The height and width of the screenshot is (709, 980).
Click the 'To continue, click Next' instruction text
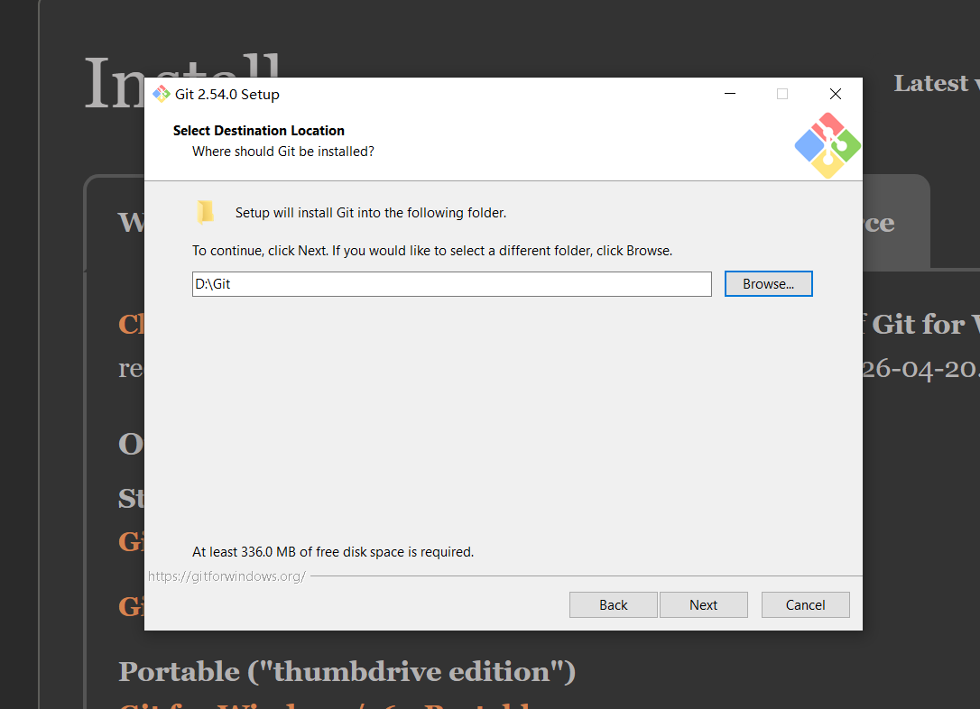pyautogui.click(x=432, y=251)
